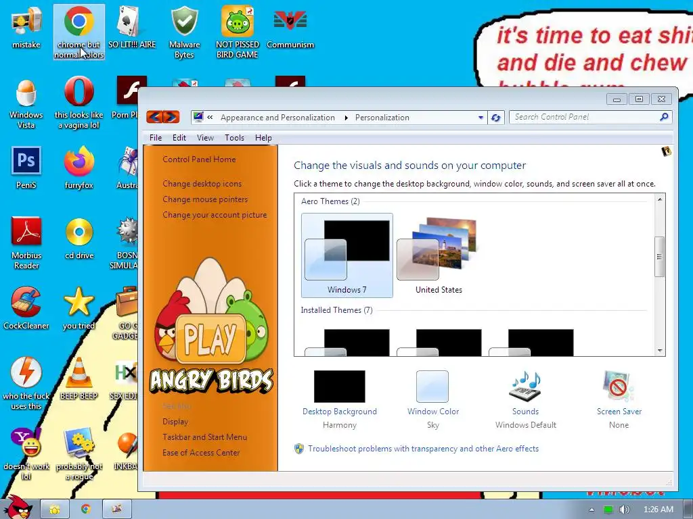Open the address bar history dropdown
693x519 pixels.
[x=480, y=118]
